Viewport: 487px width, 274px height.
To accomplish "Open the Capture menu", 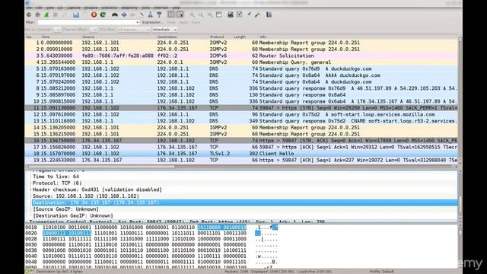I will tap(73, 8).
